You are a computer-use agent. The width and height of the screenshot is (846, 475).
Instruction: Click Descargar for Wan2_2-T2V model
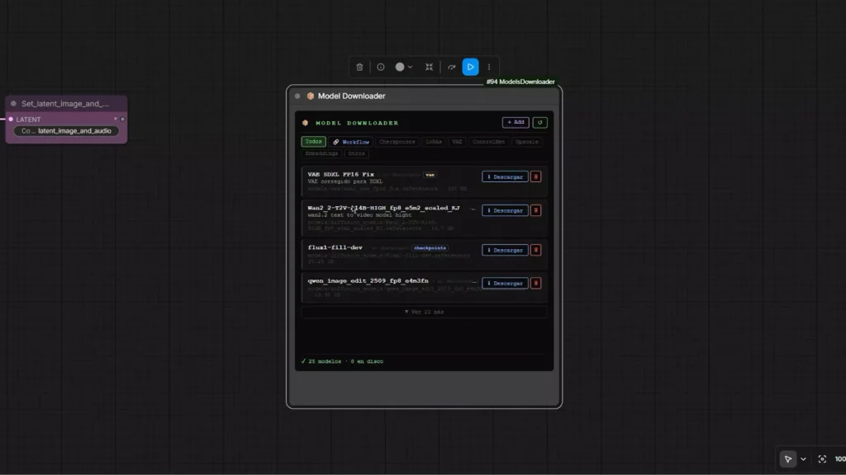click(x=505, y=210)
